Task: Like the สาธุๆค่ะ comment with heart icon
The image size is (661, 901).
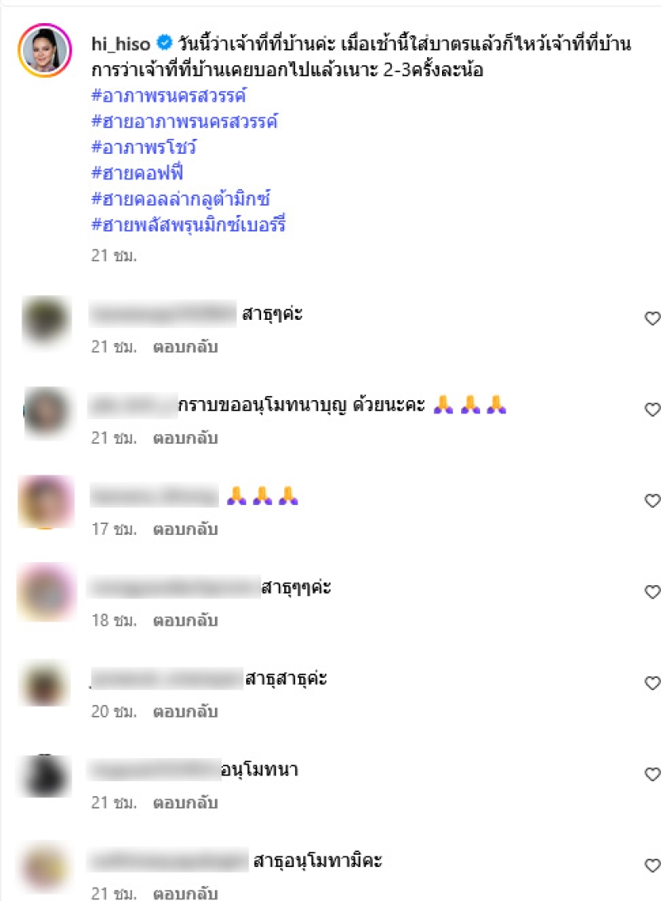Action: (653, 317)
